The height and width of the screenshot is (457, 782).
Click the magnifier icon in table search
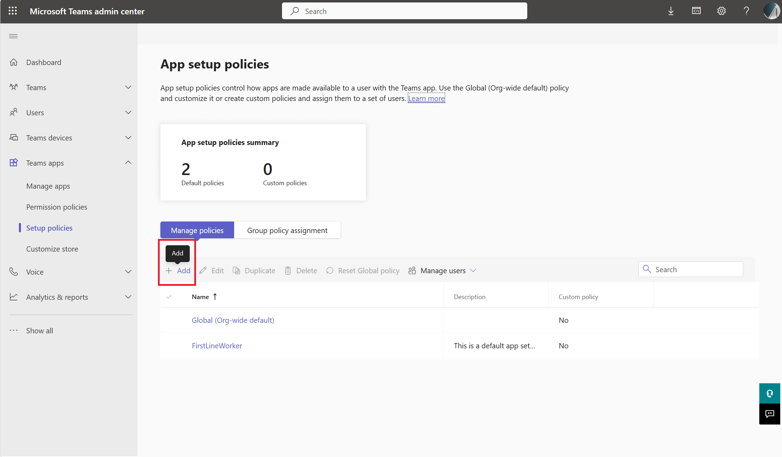(647, 269)
